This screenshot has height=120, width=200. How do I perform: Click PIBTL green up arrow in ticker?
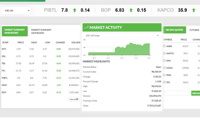(74, 10)
